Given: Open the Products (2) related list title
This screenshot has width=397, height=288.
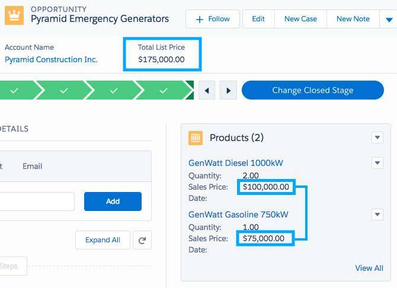Looking at the screenshot, I should [x=236, y=138].
